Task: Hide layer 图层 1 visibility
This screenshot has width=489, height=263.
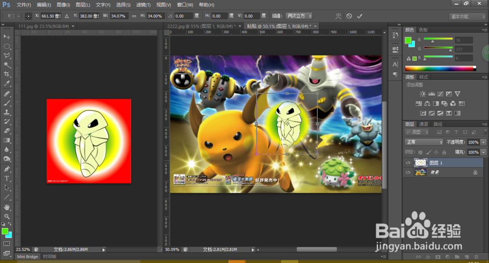Action: coord(408,163)
